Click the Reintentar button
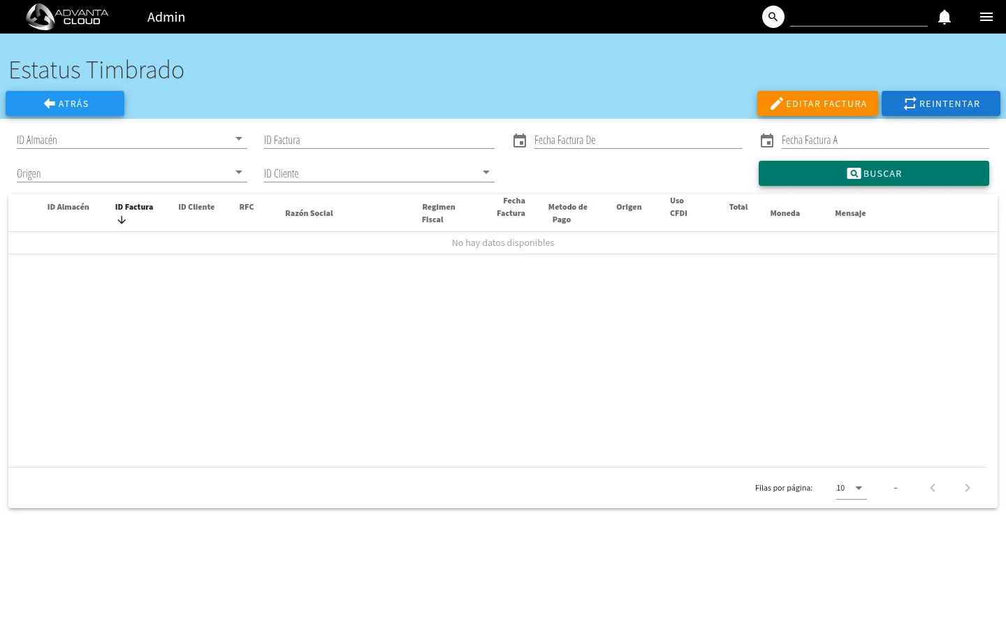The width and height of the screenshot is (1006, 629). coord(941,103)
